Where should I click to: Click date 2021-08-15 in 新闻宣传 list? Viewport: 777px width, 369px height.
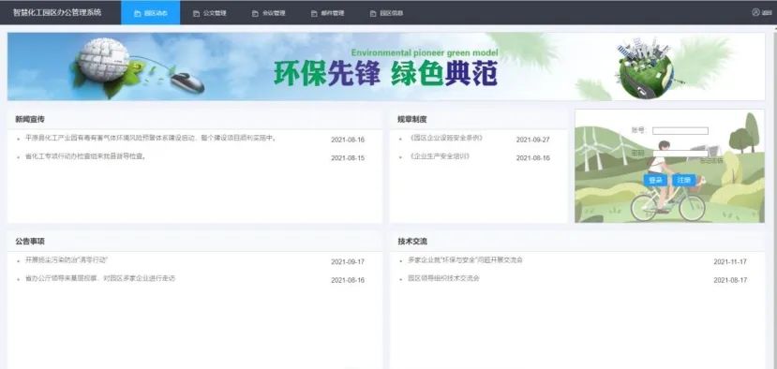tap(348, 158)
